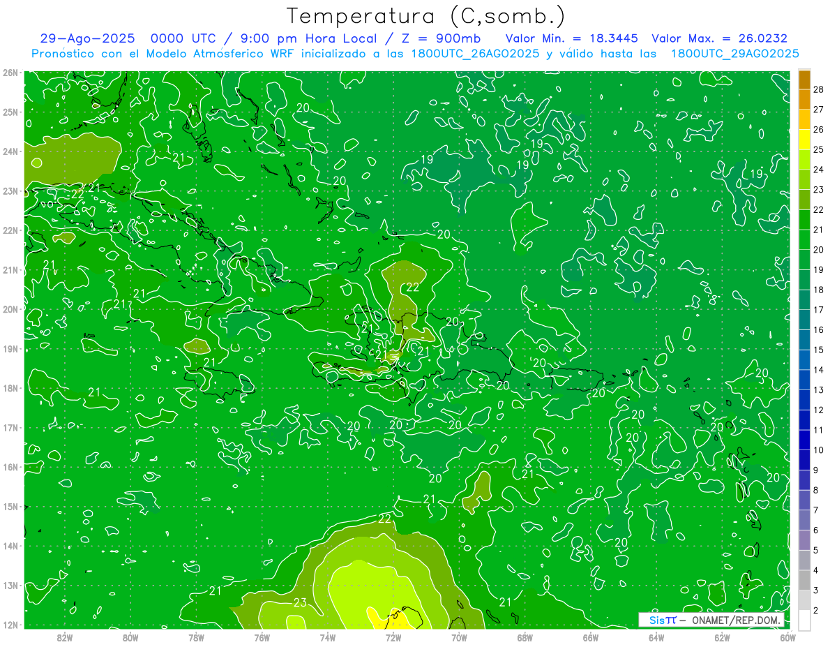Image resolution: width=837 pixels, height=647 pixels.
Task: Click the 19N latitude axis label
Action: click(x=10, y=348)
